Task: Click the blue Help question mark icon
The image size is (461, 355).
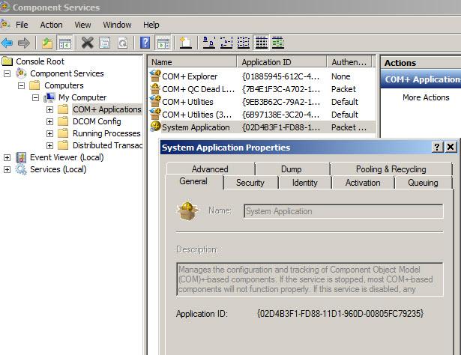Action: 145,43
